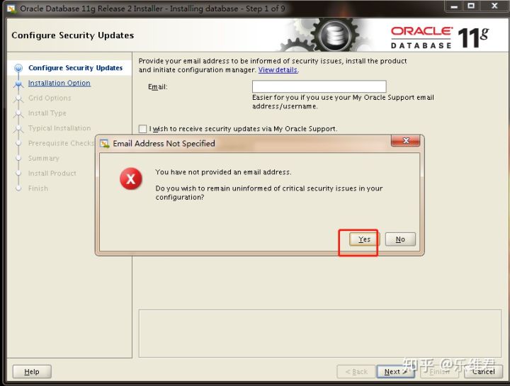The width and height of the screenshot is (510, 386).
Task: Click the Typical Installation step
Action: pyautogui.click(x=59, y=127)
